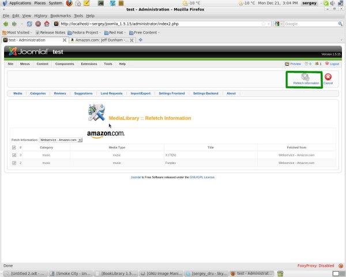This screenshot has width=346, height=277.
Task: Open the Media submenu link
Action: point(18,93)
